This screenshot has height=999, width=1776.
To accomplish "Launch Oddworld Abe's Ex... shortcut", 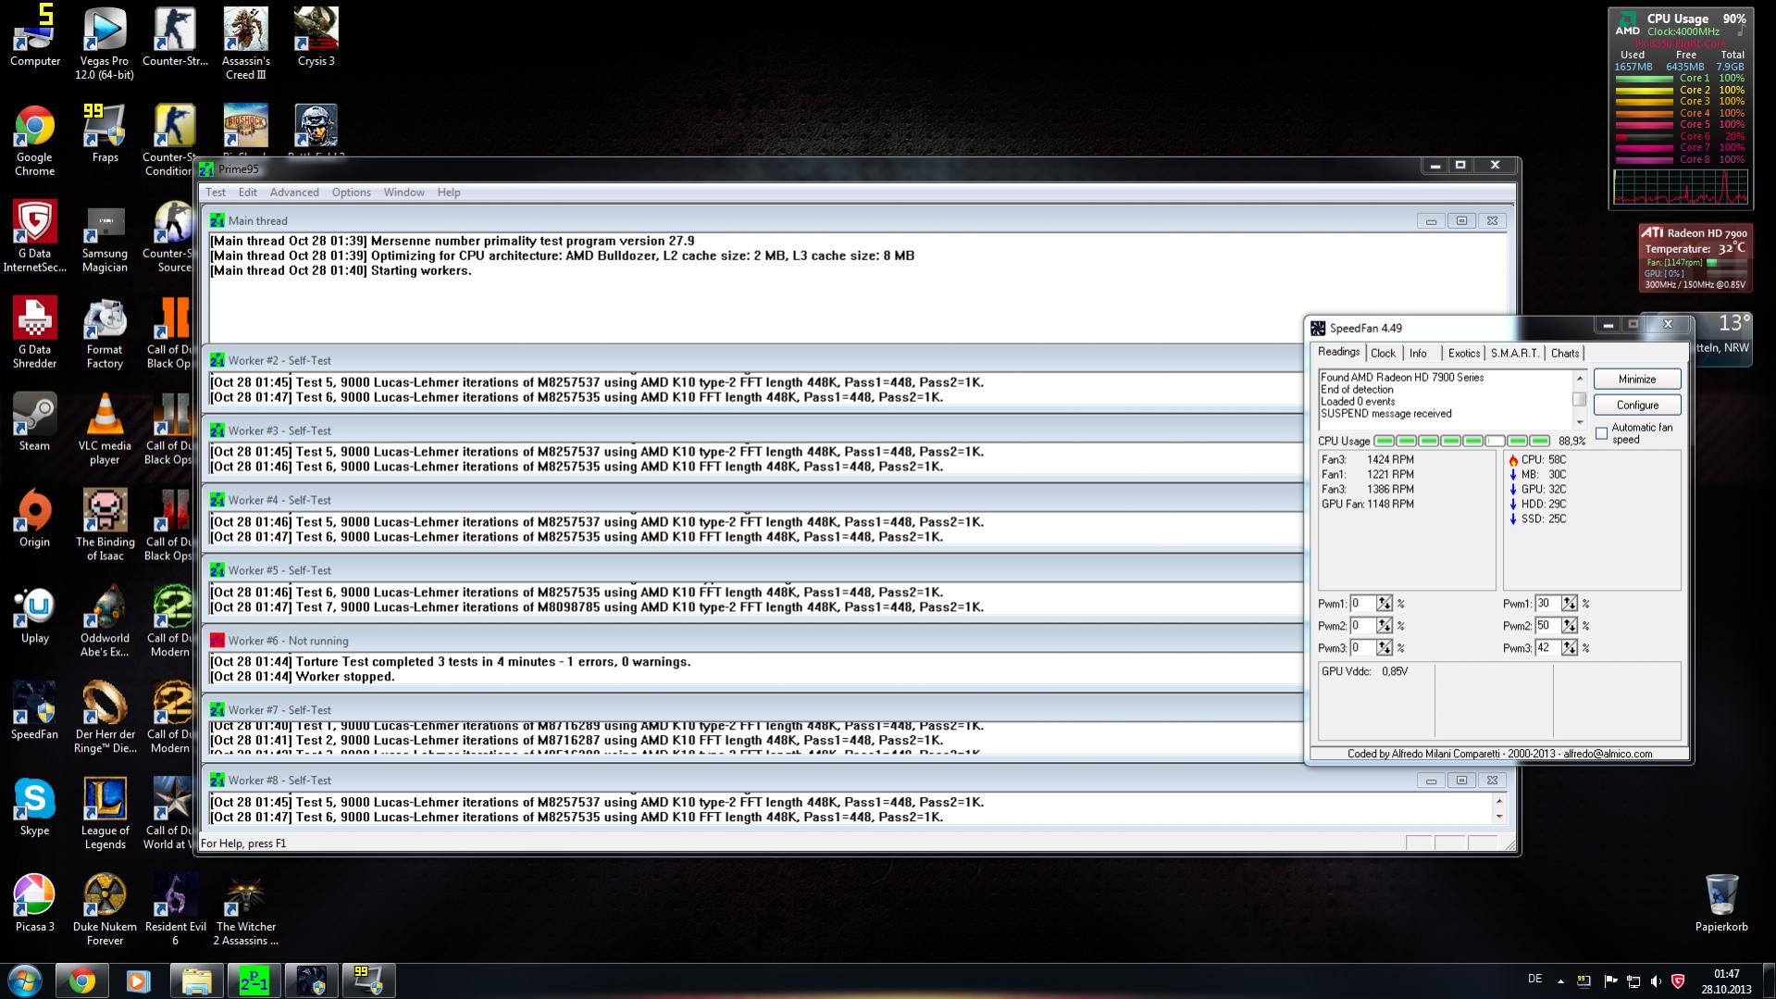I will point(105,621).
